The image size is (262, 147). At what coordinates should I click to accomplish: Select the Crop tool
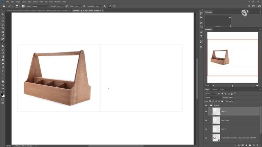click(3, 28)
